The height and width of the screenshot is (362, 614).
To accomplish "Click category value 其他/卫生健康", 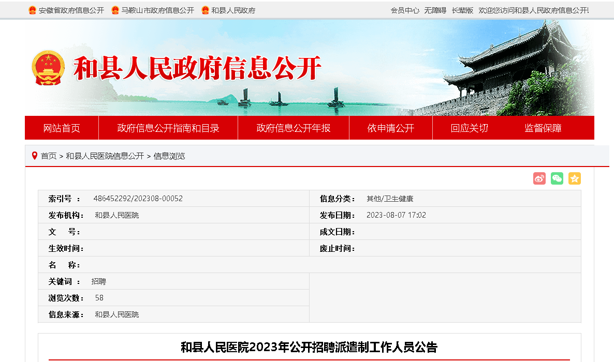I will click(390, 199).
